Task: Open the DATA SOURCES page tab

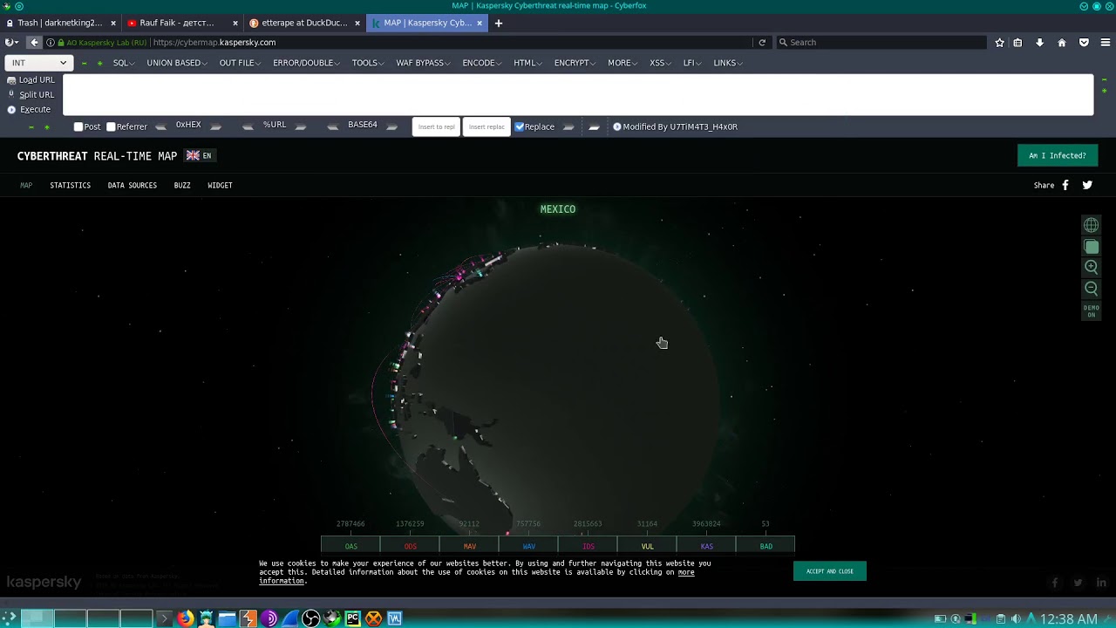Action: (133, 185)
